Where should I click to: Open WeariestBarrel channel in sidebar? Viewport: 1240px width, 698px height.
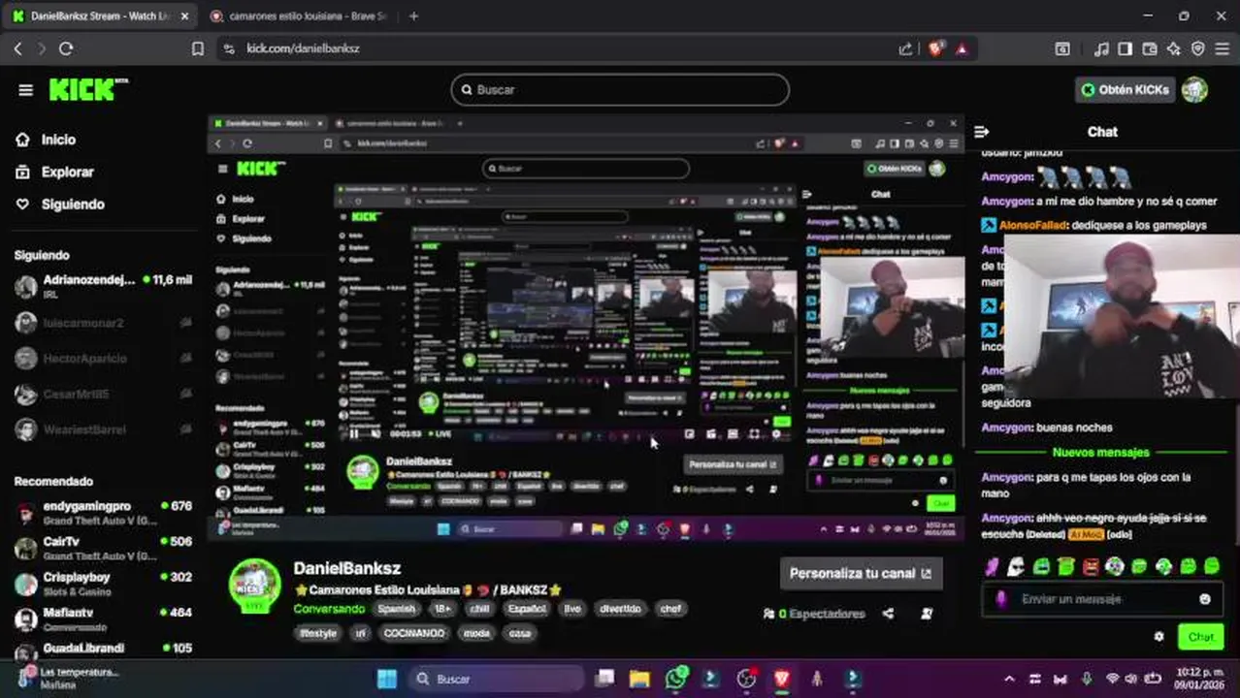click(103, 429)
